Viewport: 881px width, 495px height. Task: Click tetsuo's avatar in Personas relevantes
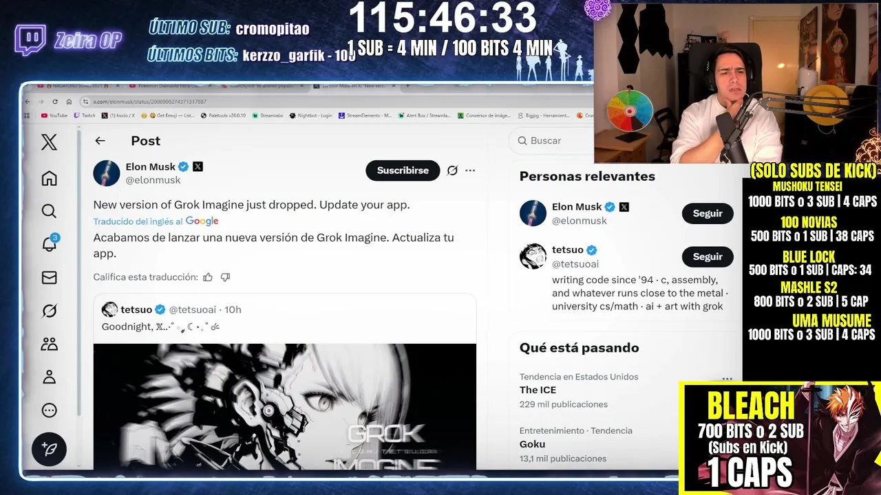(x=533, y=256)
